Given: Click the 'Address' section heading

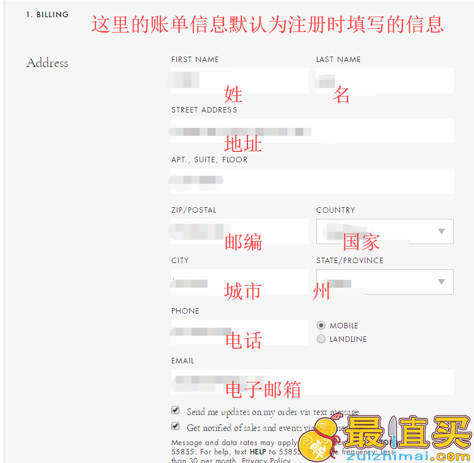Looking at the screenshot, I should click(47, 63).
